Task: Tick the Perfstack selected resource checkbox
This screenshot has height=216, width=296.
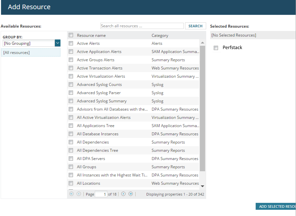Action: click(x=216, y=48)
